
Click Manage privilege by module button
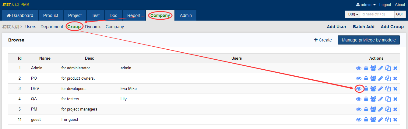pyautogui.click(x=369, y=40)
